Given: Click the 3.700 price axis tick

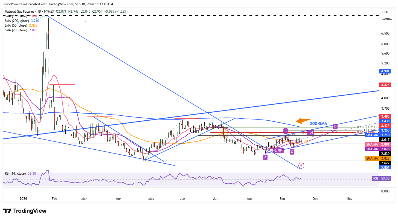Looking at the screenshot, I should point(385,109).
